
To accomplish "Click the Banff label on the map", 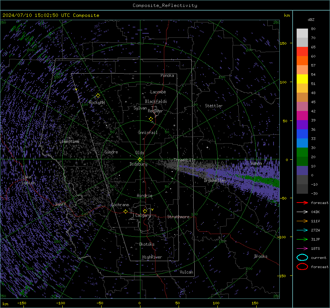I will pos(60,204).
